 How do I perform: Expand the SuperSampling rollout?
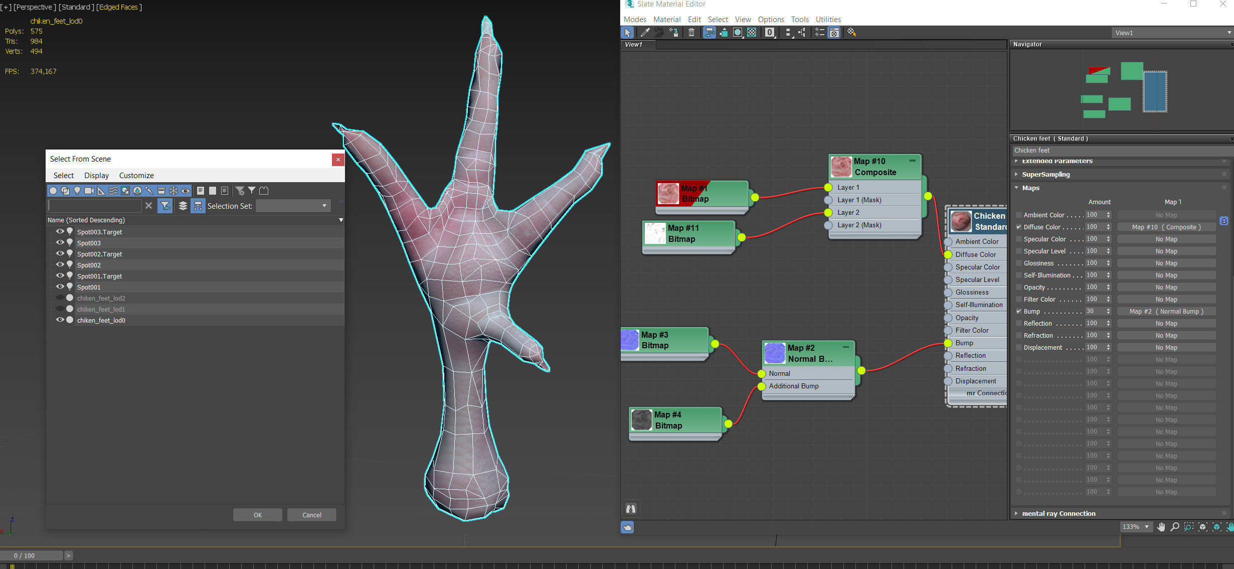coord(1045,175)
